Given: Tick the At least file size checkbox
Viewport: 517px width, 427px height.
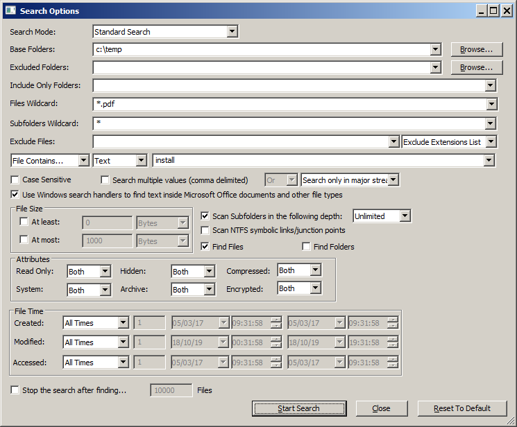Looking at the screenshot, I should (24, 223).
